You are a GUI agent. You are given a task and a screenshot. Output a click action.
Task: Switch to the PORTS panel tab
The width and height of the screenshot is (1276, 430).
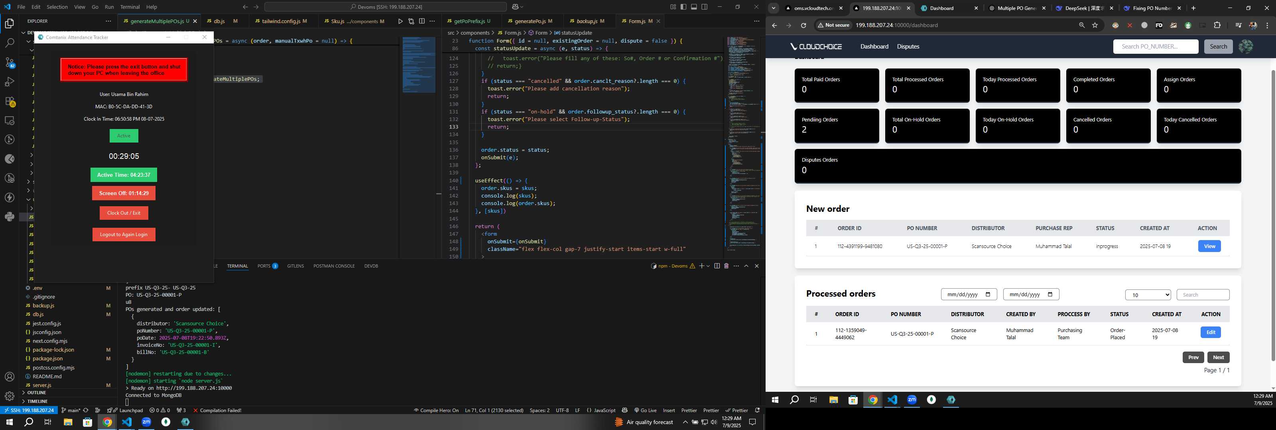[x=268, y=266]
